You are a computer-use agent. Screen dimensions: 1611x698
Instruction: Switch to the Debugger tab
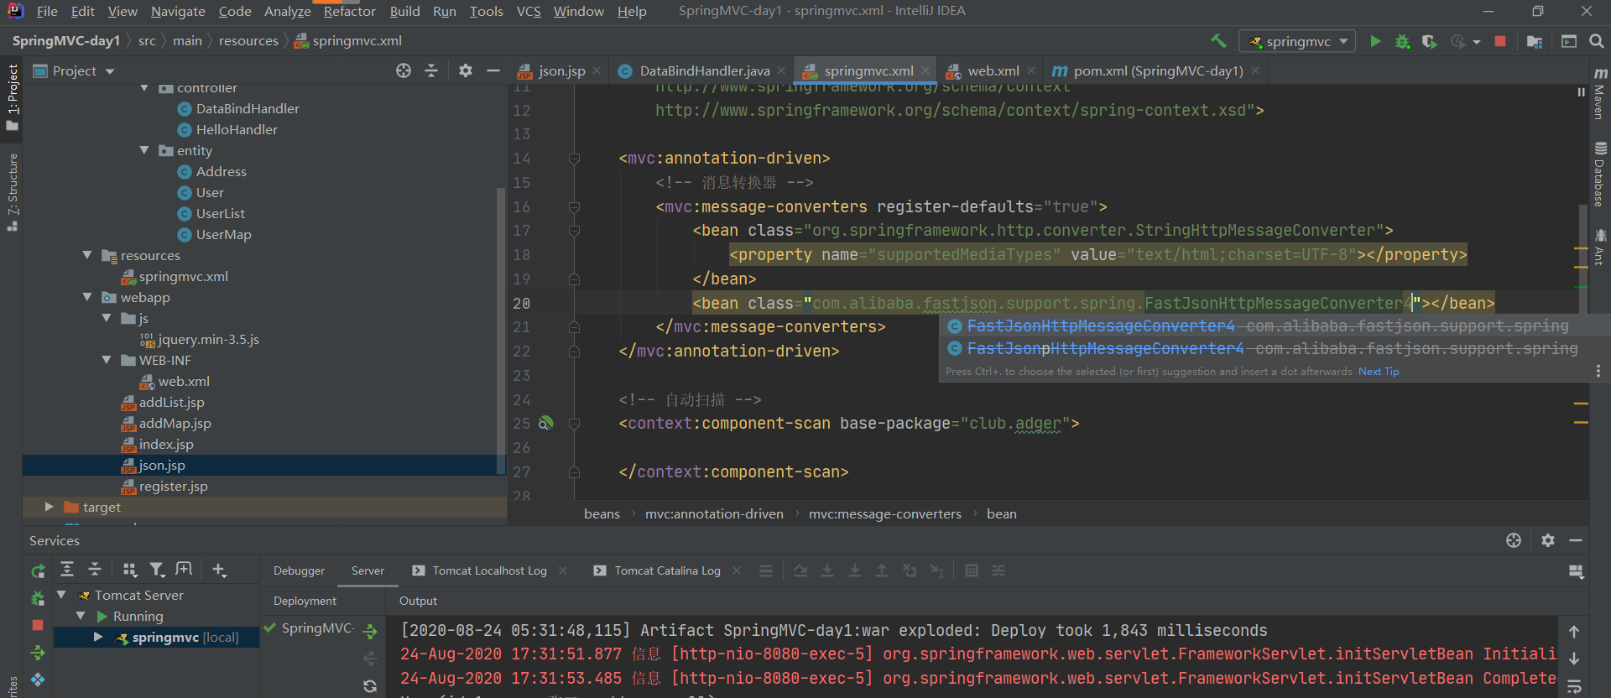[x=299, y=570]
